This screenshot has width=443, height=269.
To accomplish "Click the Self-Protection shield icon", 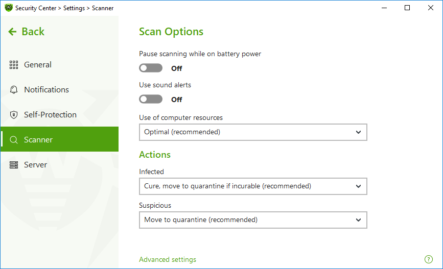I will tap(14, 115).
